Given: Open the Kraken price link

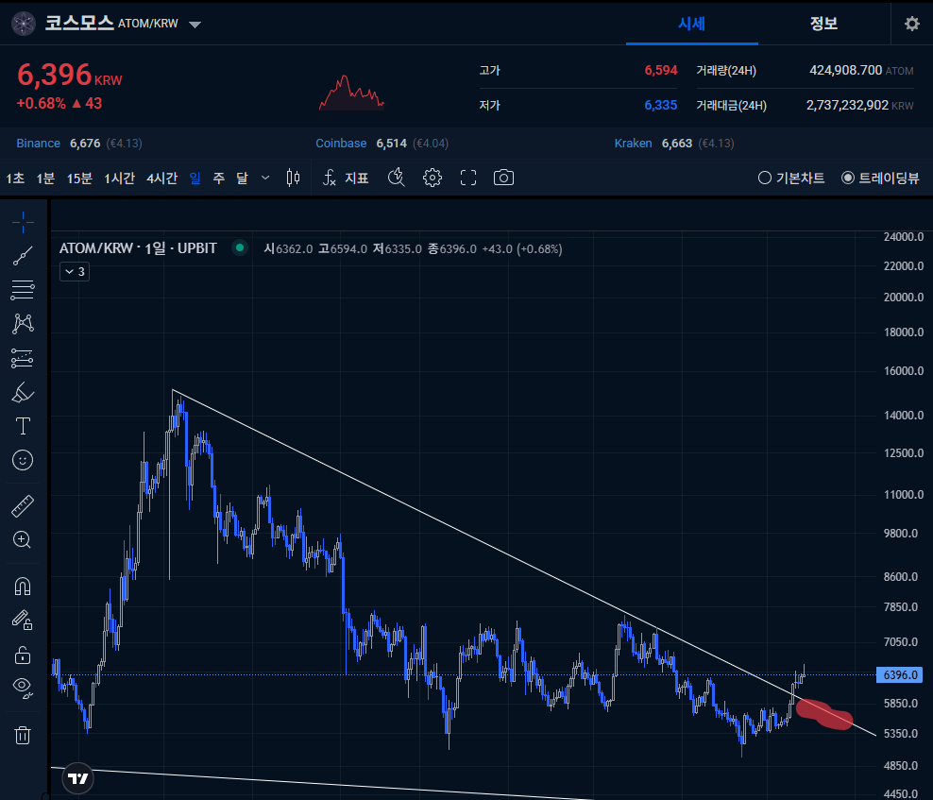Looking at the screenshot, I should click(x=633, y=144).
